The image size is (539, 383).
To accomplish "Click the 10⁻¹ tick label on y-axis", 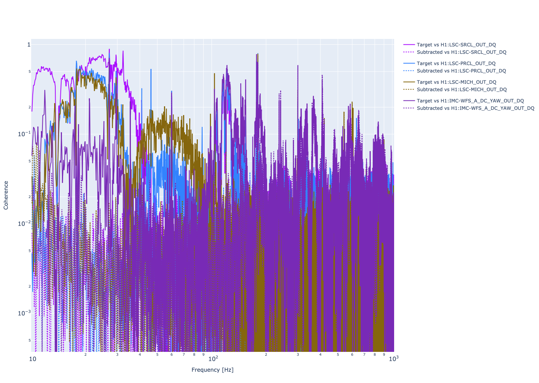I will click(x=24, y=134).
